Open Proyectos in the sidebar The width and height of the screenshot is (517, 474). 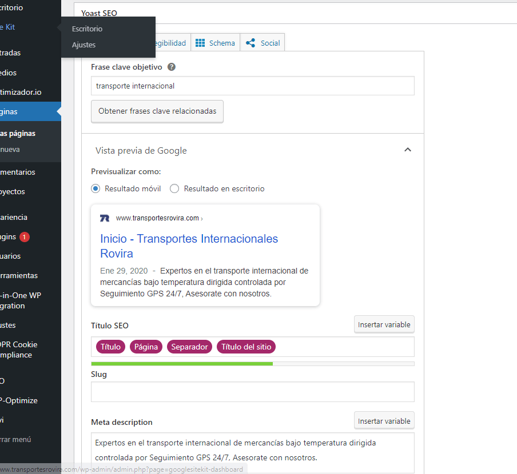(x=30, y=191)
